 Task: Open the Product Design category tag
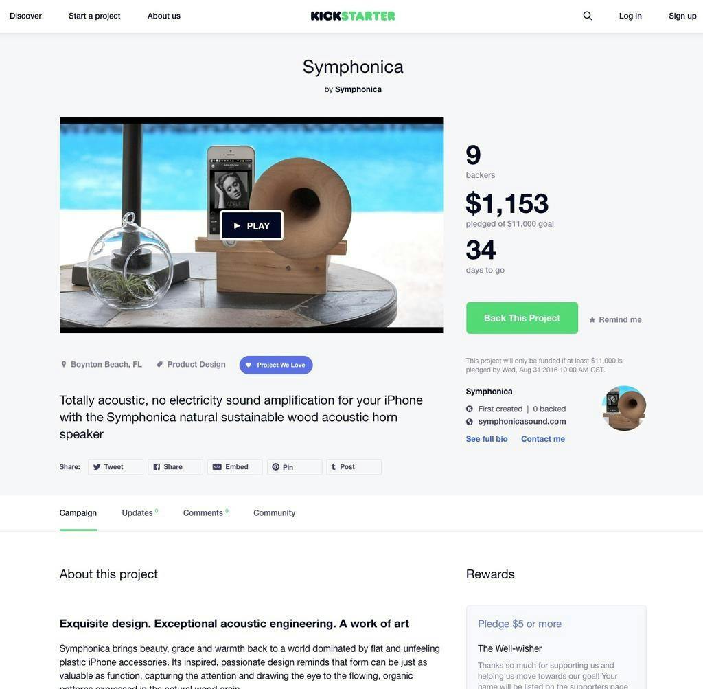pyautogui.click(x=191, y=364)
